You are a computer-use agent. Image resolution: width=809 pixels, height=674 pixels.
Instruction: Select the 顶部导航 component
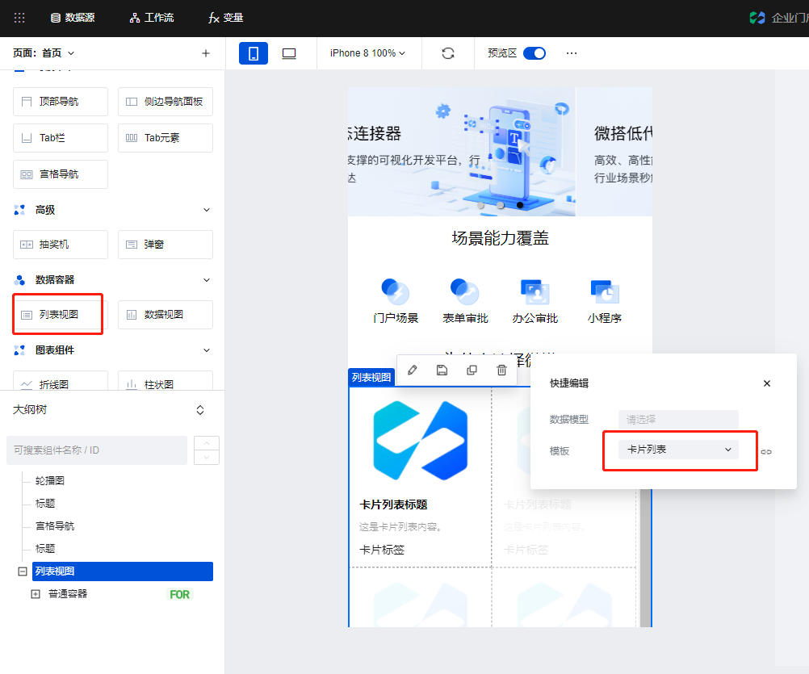pos(61,102)
